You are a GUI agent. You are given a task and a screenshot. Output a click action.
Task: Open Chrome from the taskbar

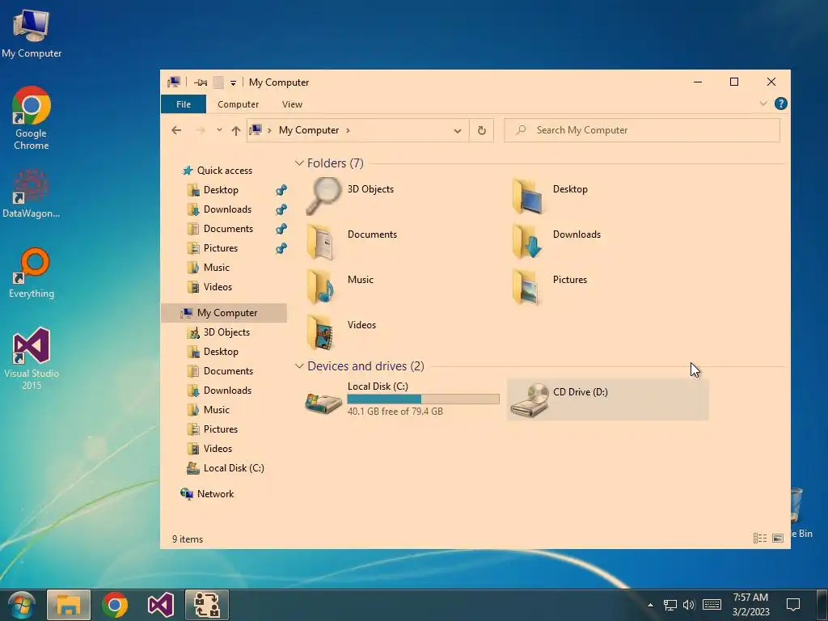[x=115, y=605]
